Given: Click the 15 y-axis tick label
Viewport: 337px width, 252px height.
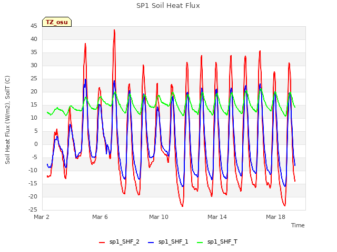Looking at the screenshot, I should point(34,105).
